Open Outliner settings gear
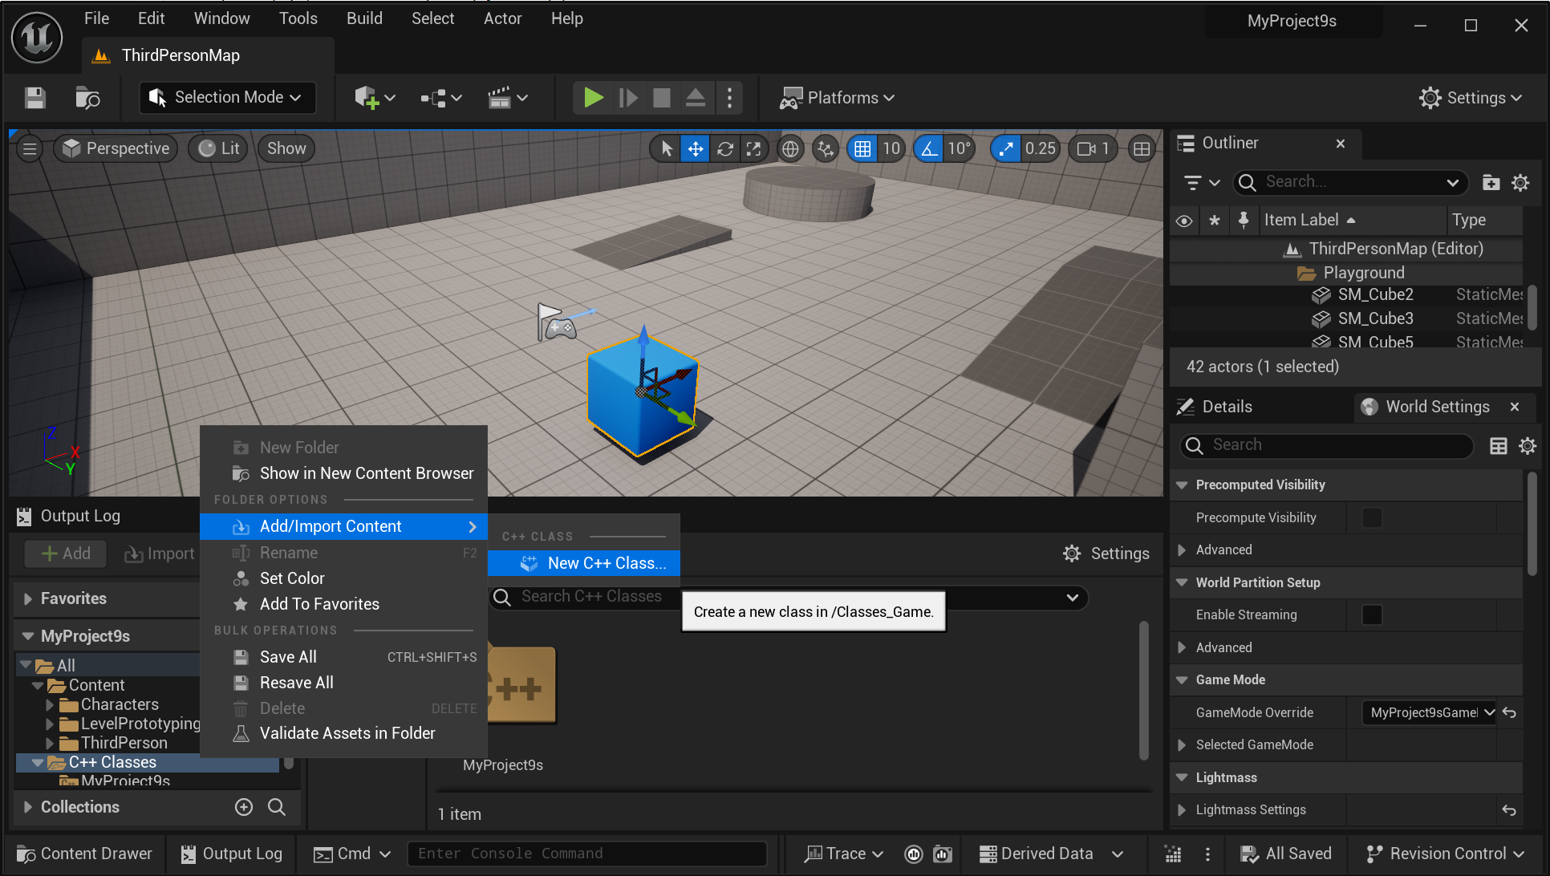Viewport: 1550px width, 876px height. [x=1520, y=183]
